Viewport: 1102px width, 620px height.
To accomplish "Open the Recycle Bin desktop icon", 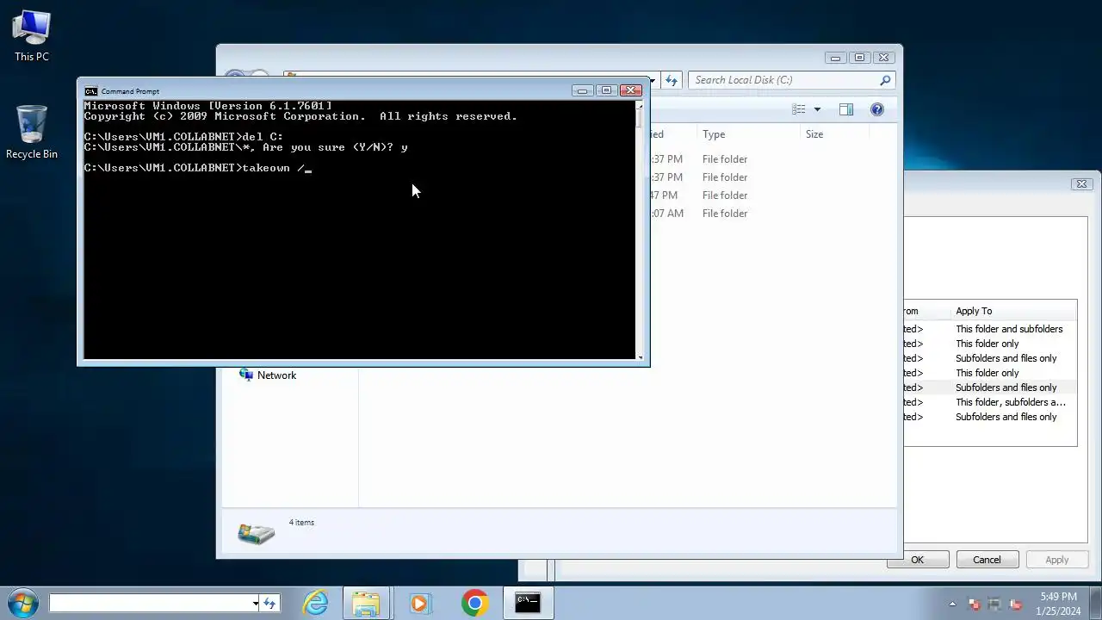I will tap(32, 133).
